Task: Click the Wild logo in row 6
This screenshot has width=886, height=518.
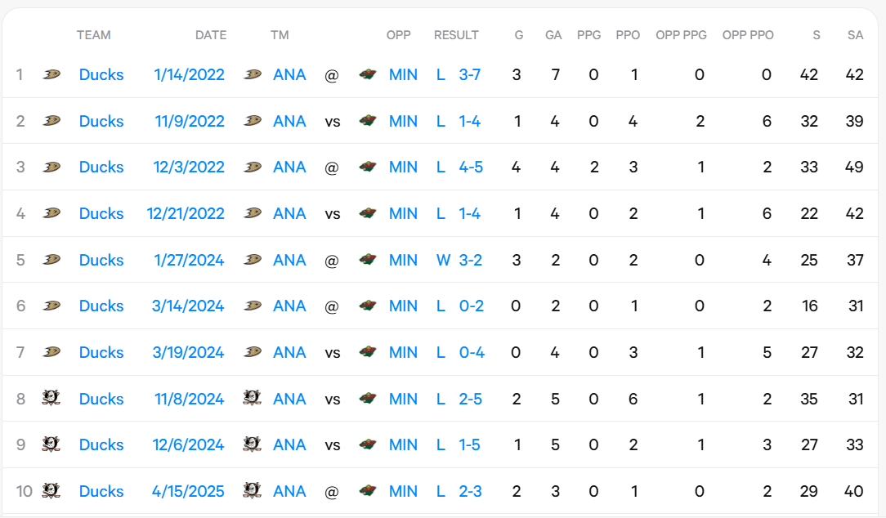Action: coord(369,306)
